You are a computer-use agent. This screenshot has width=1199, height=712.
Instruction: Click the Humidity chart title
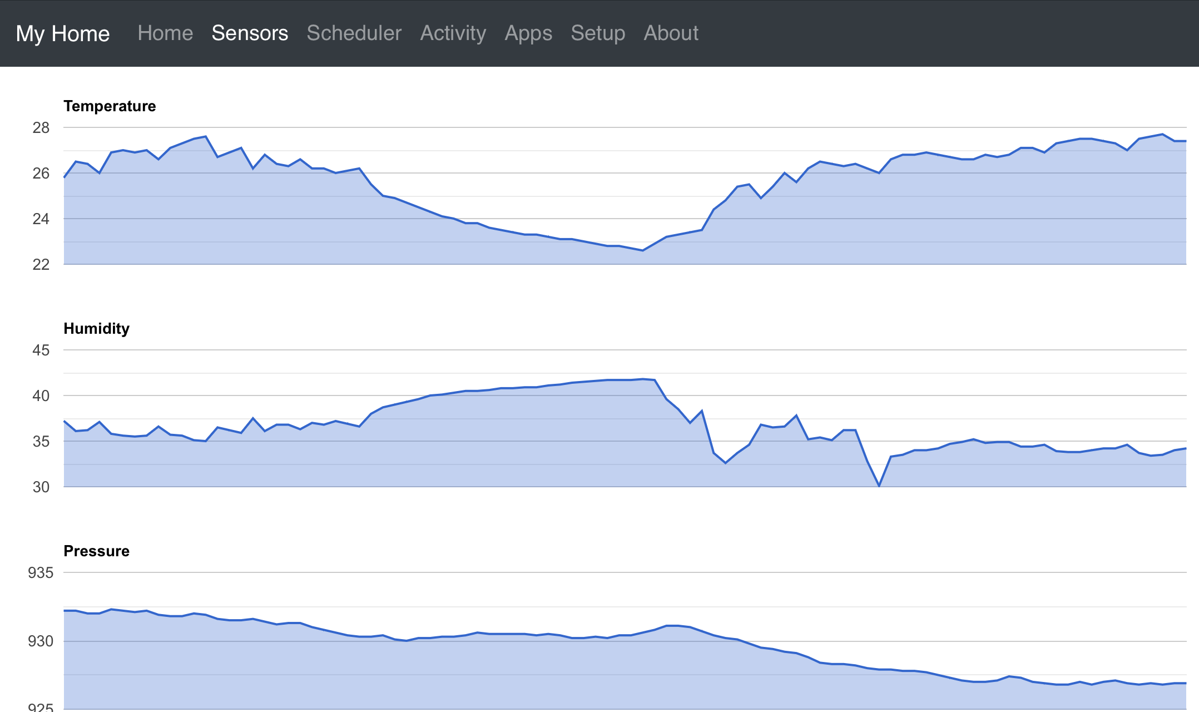[x=96, y=328]
